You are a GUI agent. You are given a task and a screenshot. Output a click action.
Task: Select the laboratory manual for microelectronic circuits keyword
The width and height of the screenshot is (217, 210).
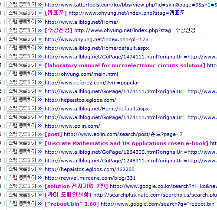[x=125, y=65]
